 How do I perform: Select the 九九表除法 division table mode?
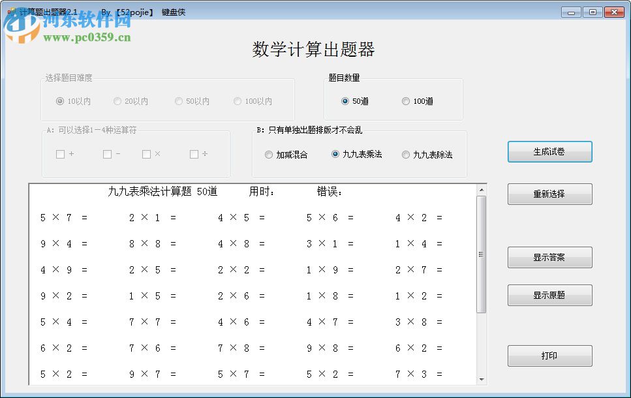point(406,154)
